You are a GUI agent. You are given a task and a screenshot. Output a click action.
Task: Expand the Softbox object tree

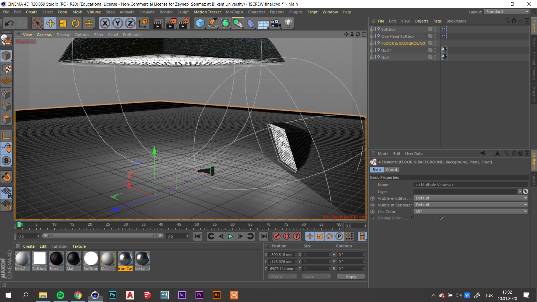point(372,29)
